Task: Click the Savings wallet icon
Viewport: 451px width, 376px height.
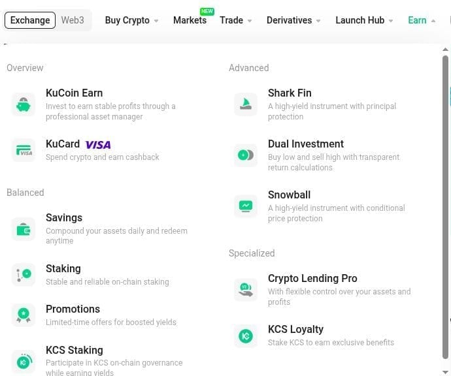Action: (24, 229)
